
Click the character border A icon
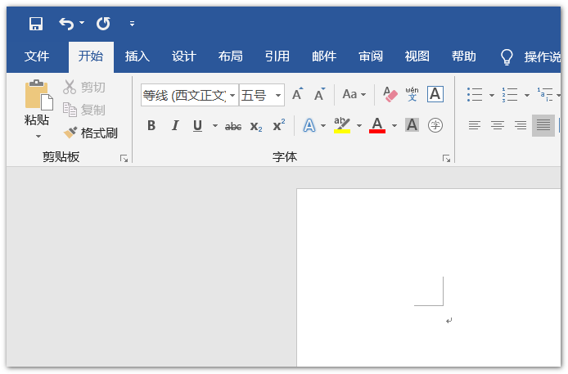point(435,94)
